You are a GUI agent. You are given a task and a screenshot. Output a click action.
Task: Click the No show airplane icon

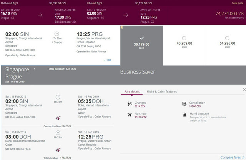(x=130, y=115)
